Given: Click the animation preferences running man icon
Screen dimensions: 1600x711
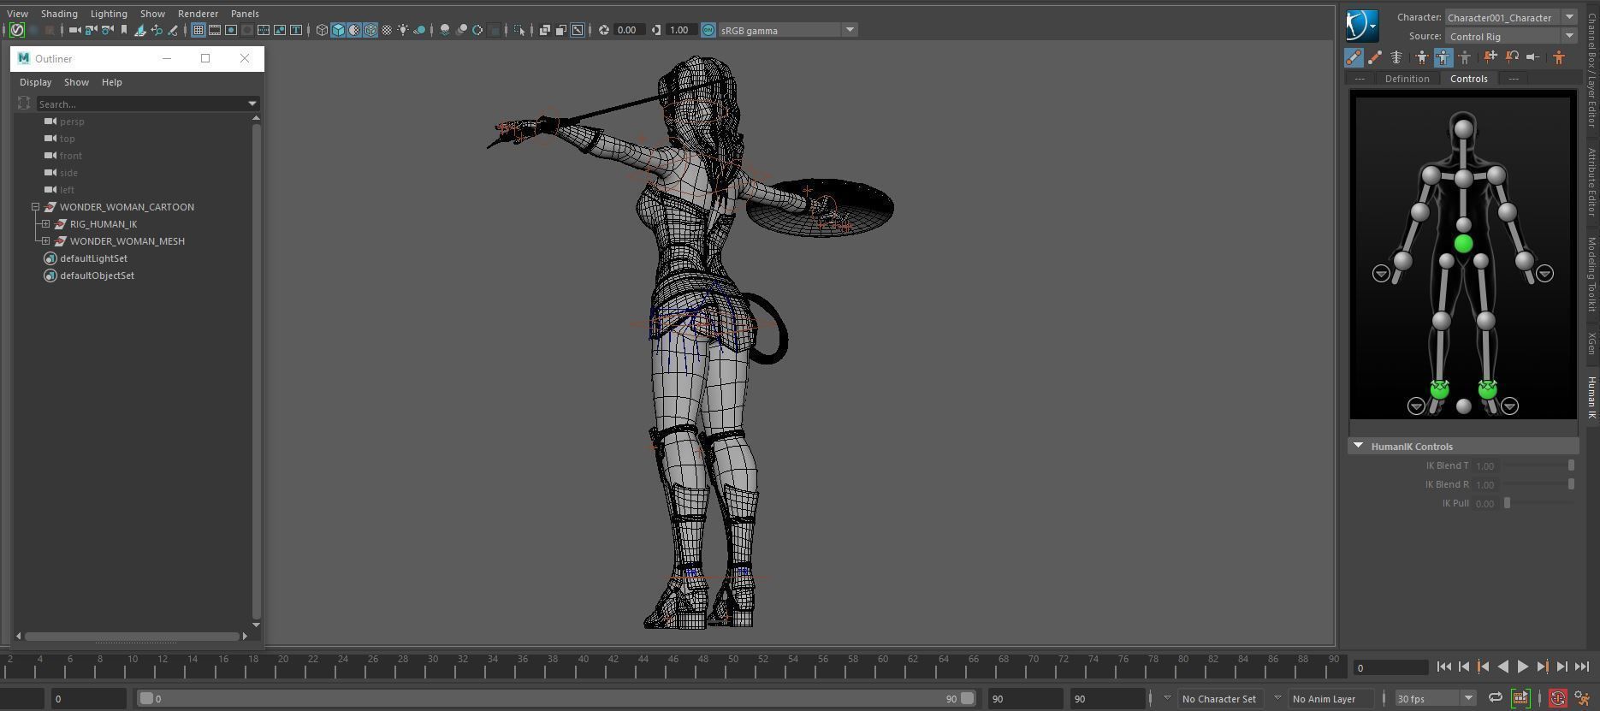Looking at the screenshot, I should tap(1582, 698).
